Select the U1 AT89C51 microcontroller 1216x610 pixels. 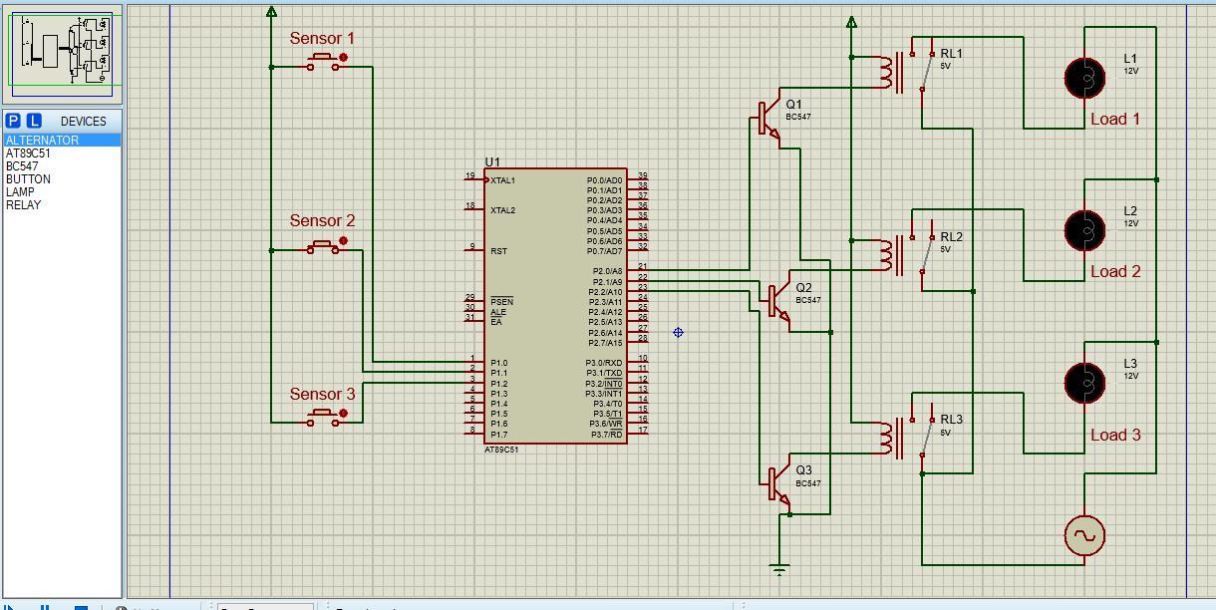554,304
